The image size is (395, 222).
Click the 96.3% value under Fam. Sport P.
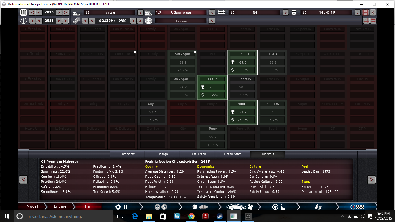[183, 95]
